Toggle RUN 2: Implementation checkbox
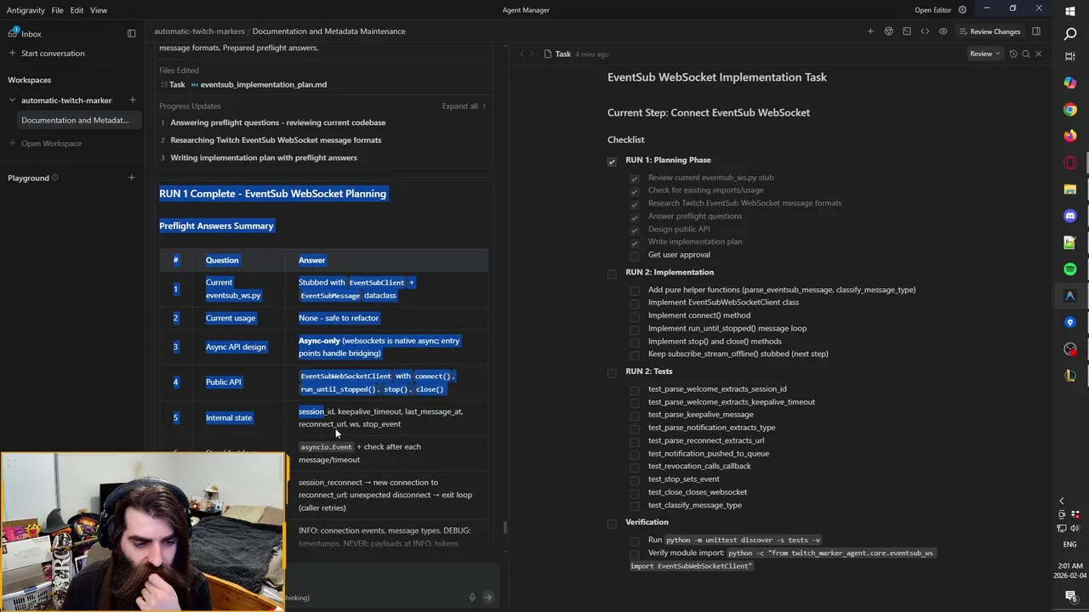This screenshot has width=1089, height=612. click(x=612, y=273)
